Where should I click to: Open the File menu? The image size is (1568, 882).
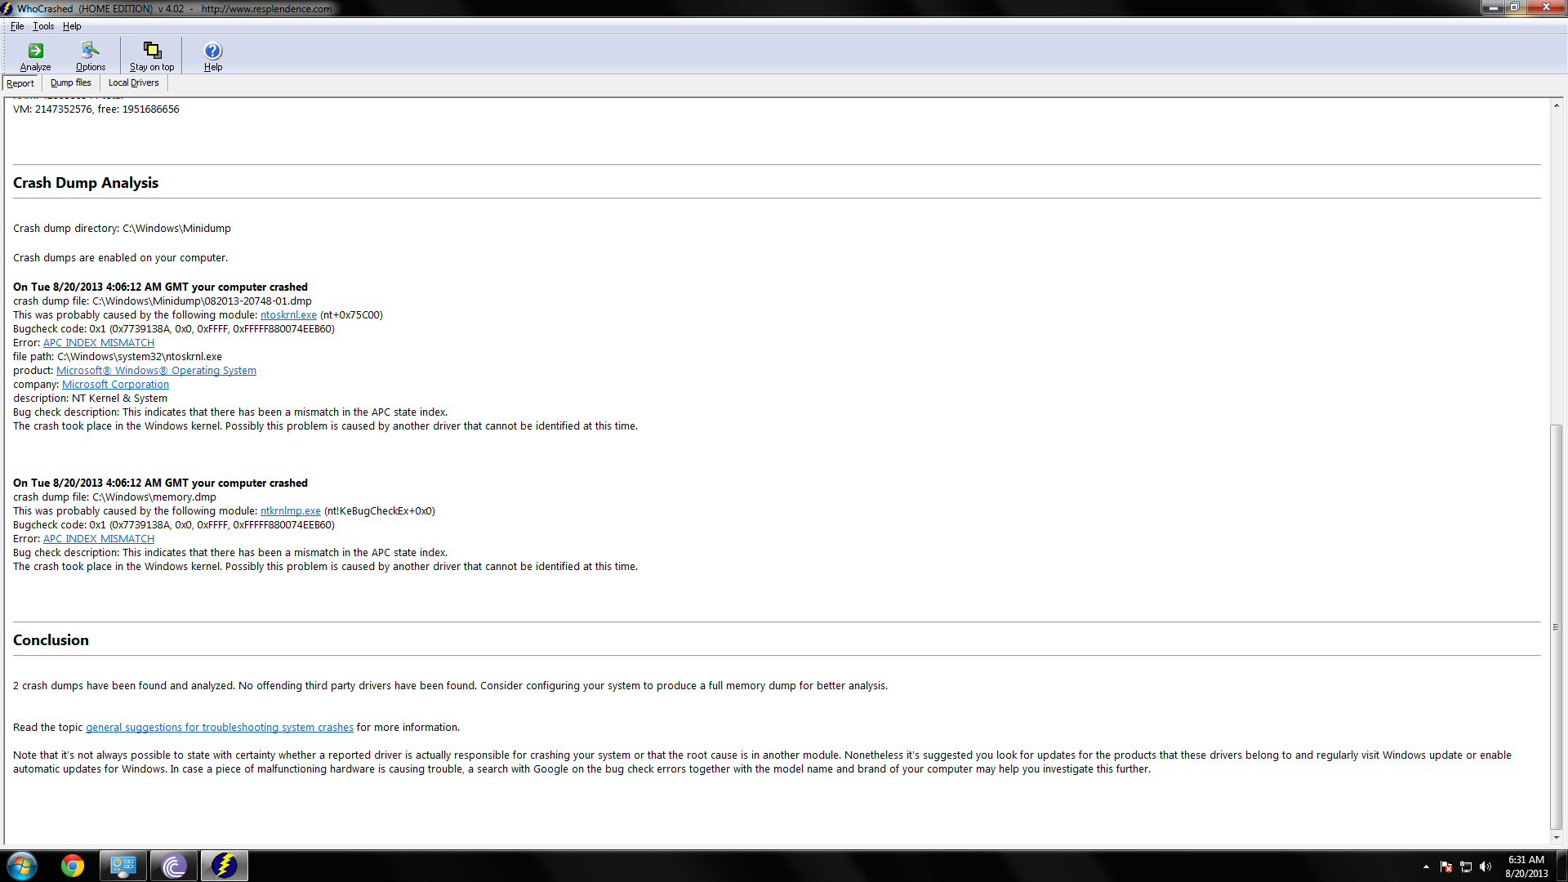click(17, 26)
